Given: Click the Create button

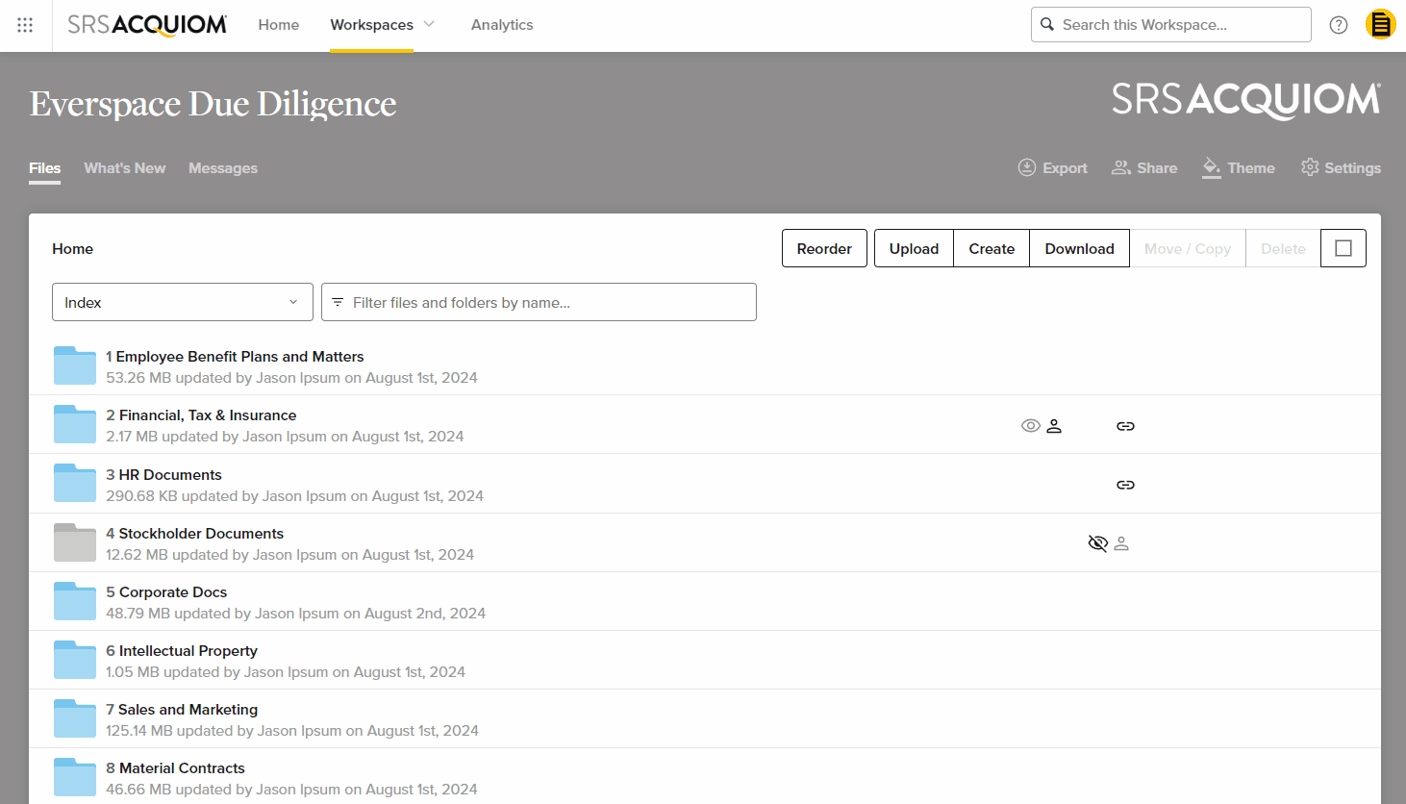Looking at the screenshot, I should [992, 248].
